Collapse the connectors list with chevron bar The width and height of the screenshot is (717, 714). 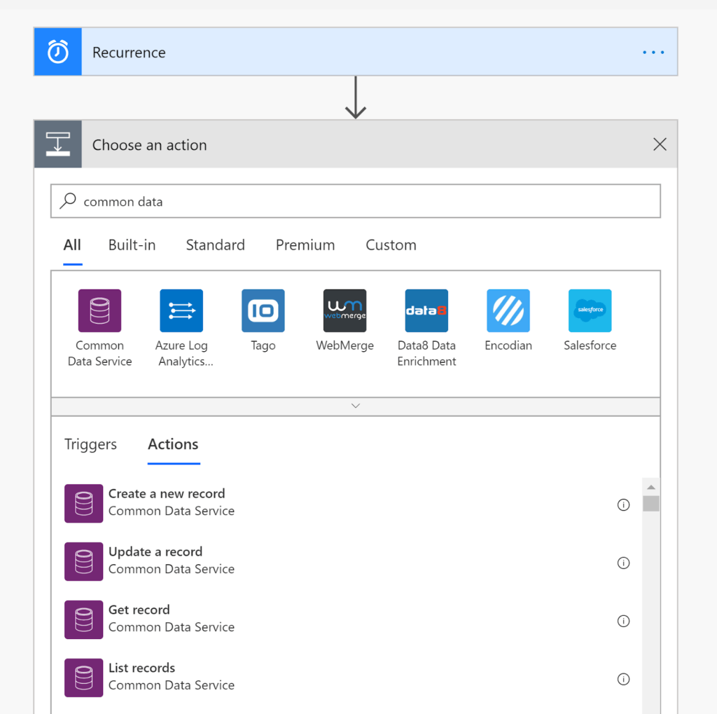[x=356, y=406]
